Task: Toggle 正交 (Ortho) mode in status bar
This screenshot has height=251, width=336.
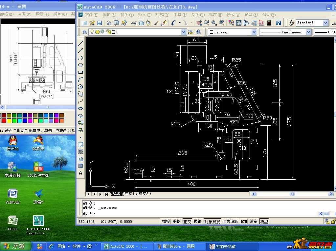Action: point(187,222)
